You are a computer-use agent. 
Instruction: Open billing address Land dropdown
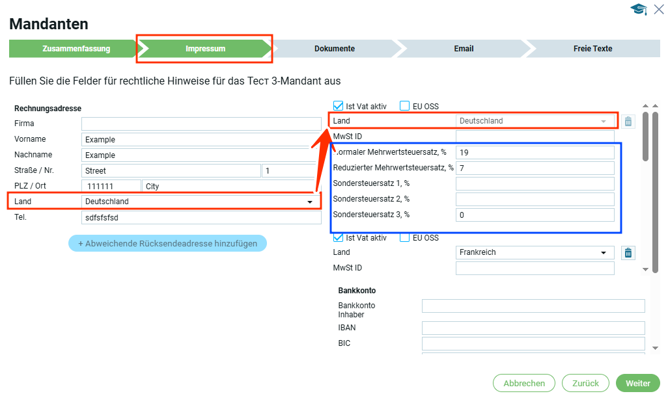(x=201, y=202)
